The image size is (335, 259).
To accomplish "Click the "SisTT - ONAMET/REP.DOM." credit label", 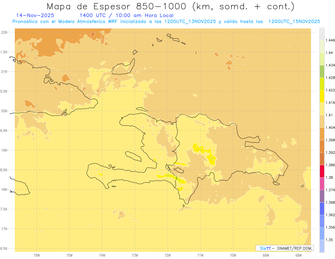I will pos(285,248).
